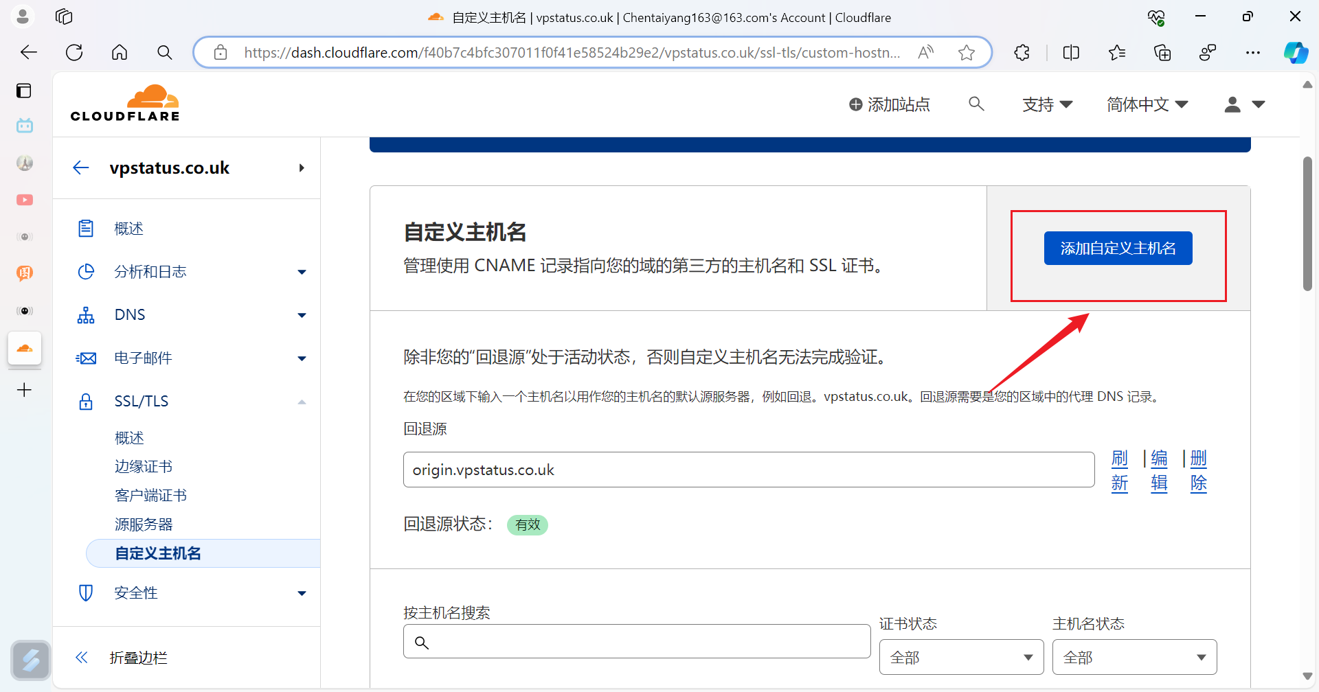Click the 添加自定义主机名 button

coord(1118,248)
